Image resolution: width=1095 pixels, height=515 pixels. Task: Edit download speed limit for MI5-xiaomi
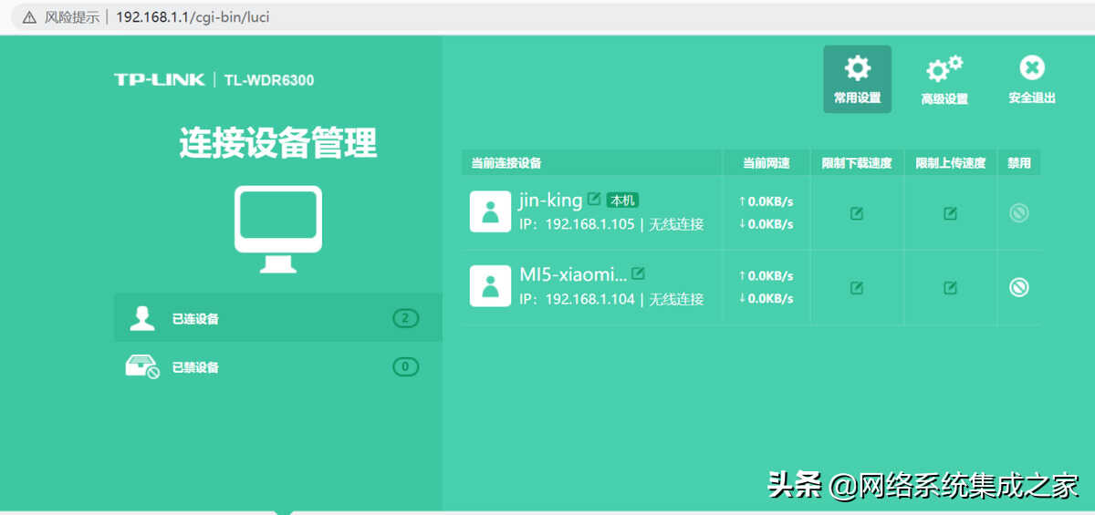(857, 287)
